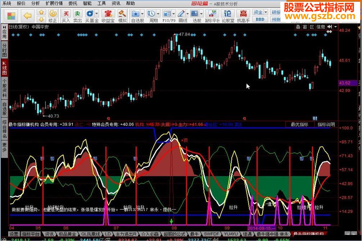Open 自选股 sidebar tab

pos(4,108)
